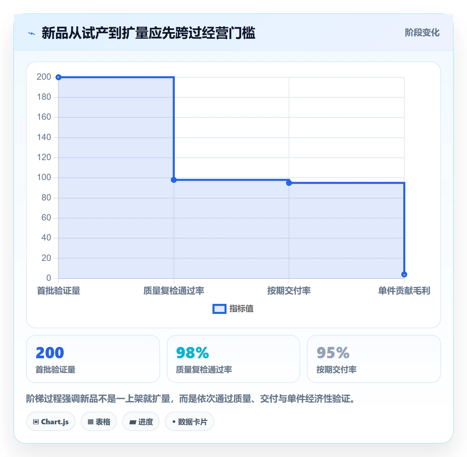
Task: Click the grid icon in the 表格 tag
Action: 90,422
